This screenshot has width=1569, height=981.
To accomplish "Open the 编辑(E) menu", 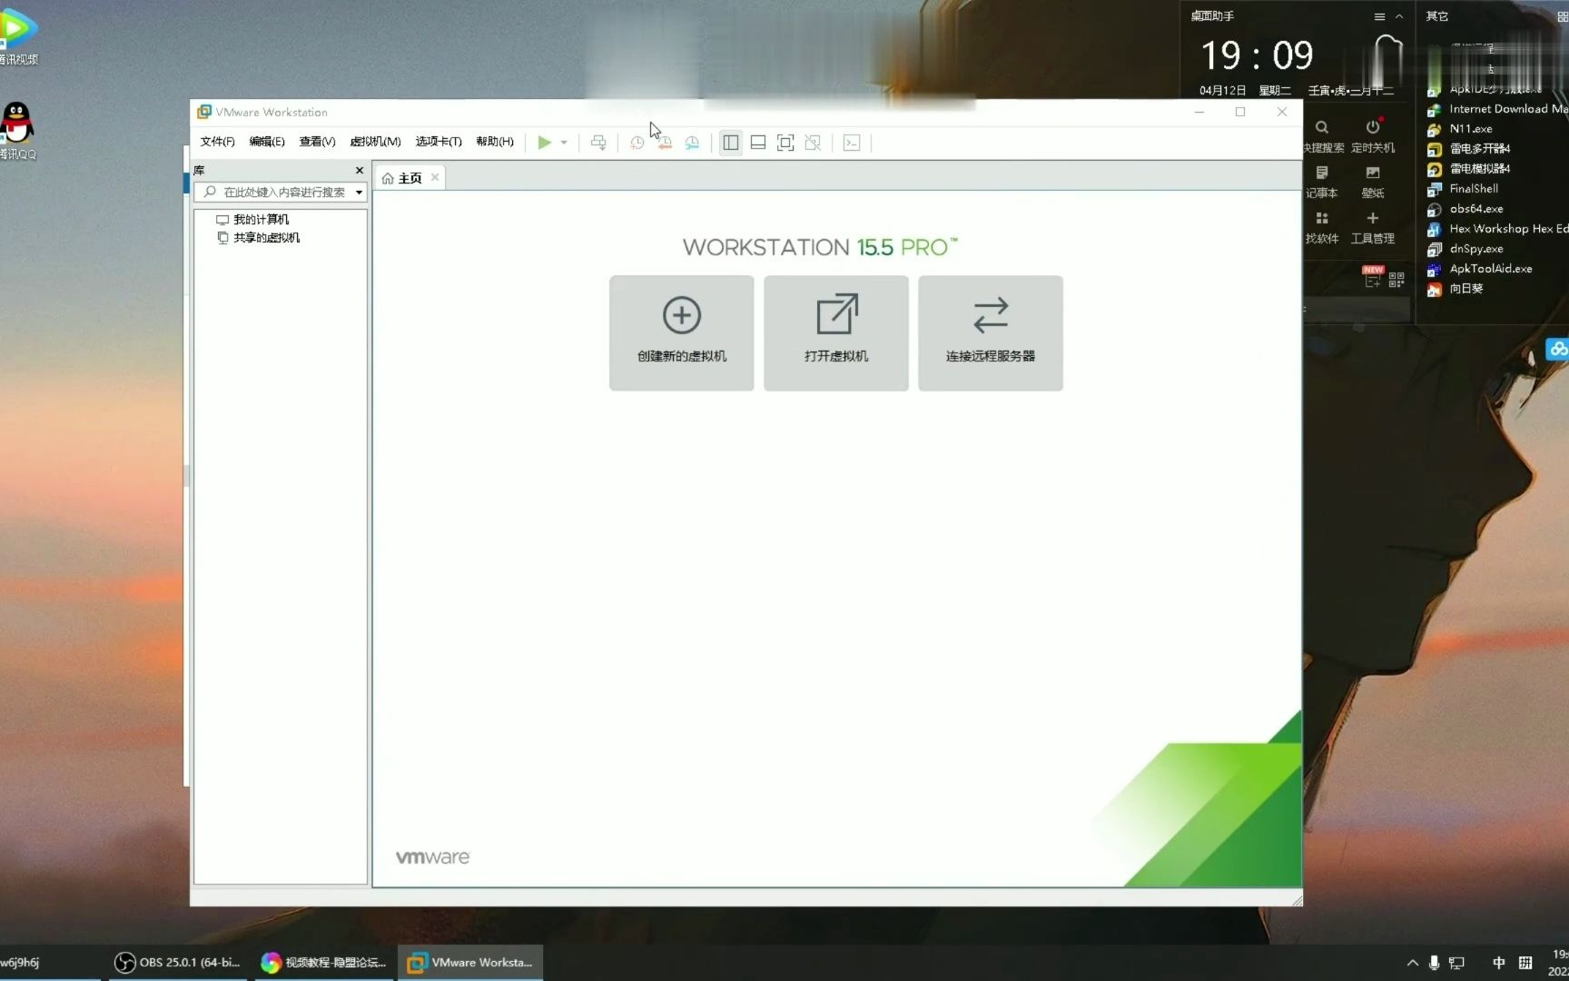I will pos(267,142).
